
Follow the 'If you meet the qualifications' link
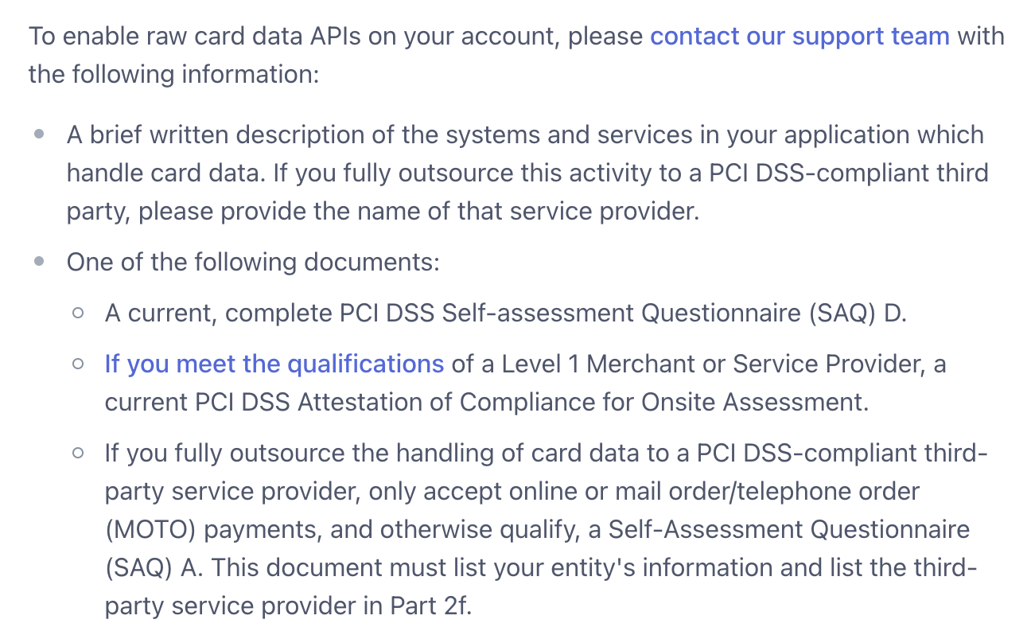[x=274, y=364]
